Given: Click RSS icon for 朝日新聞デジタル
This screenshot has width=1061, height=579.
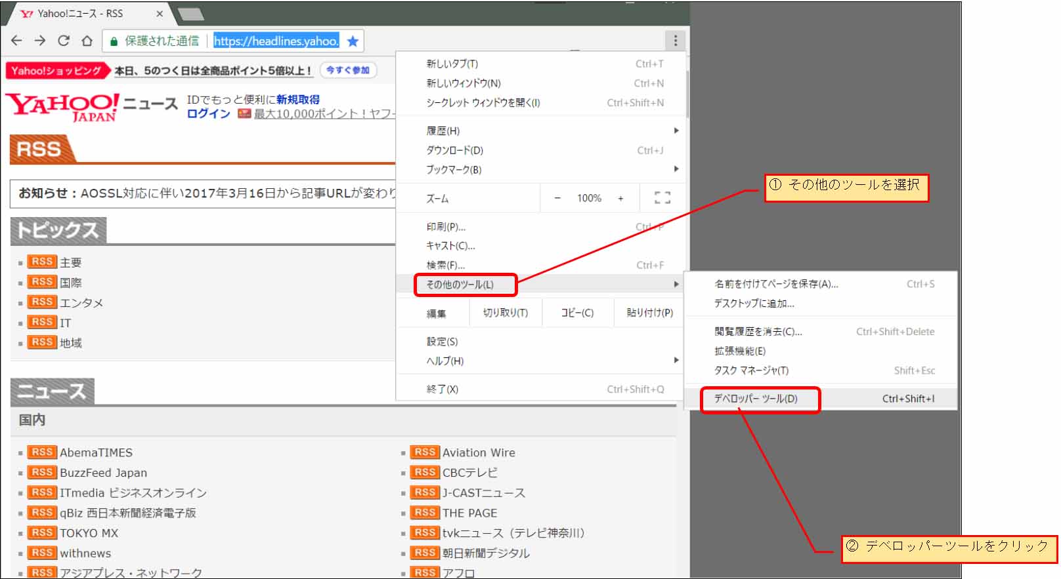Looking at the screenshot, I should (x=425, y=553).
